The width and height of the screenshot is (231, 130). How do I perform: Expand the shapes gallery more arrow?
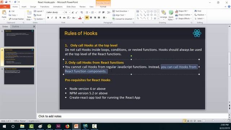coord(158,18)
